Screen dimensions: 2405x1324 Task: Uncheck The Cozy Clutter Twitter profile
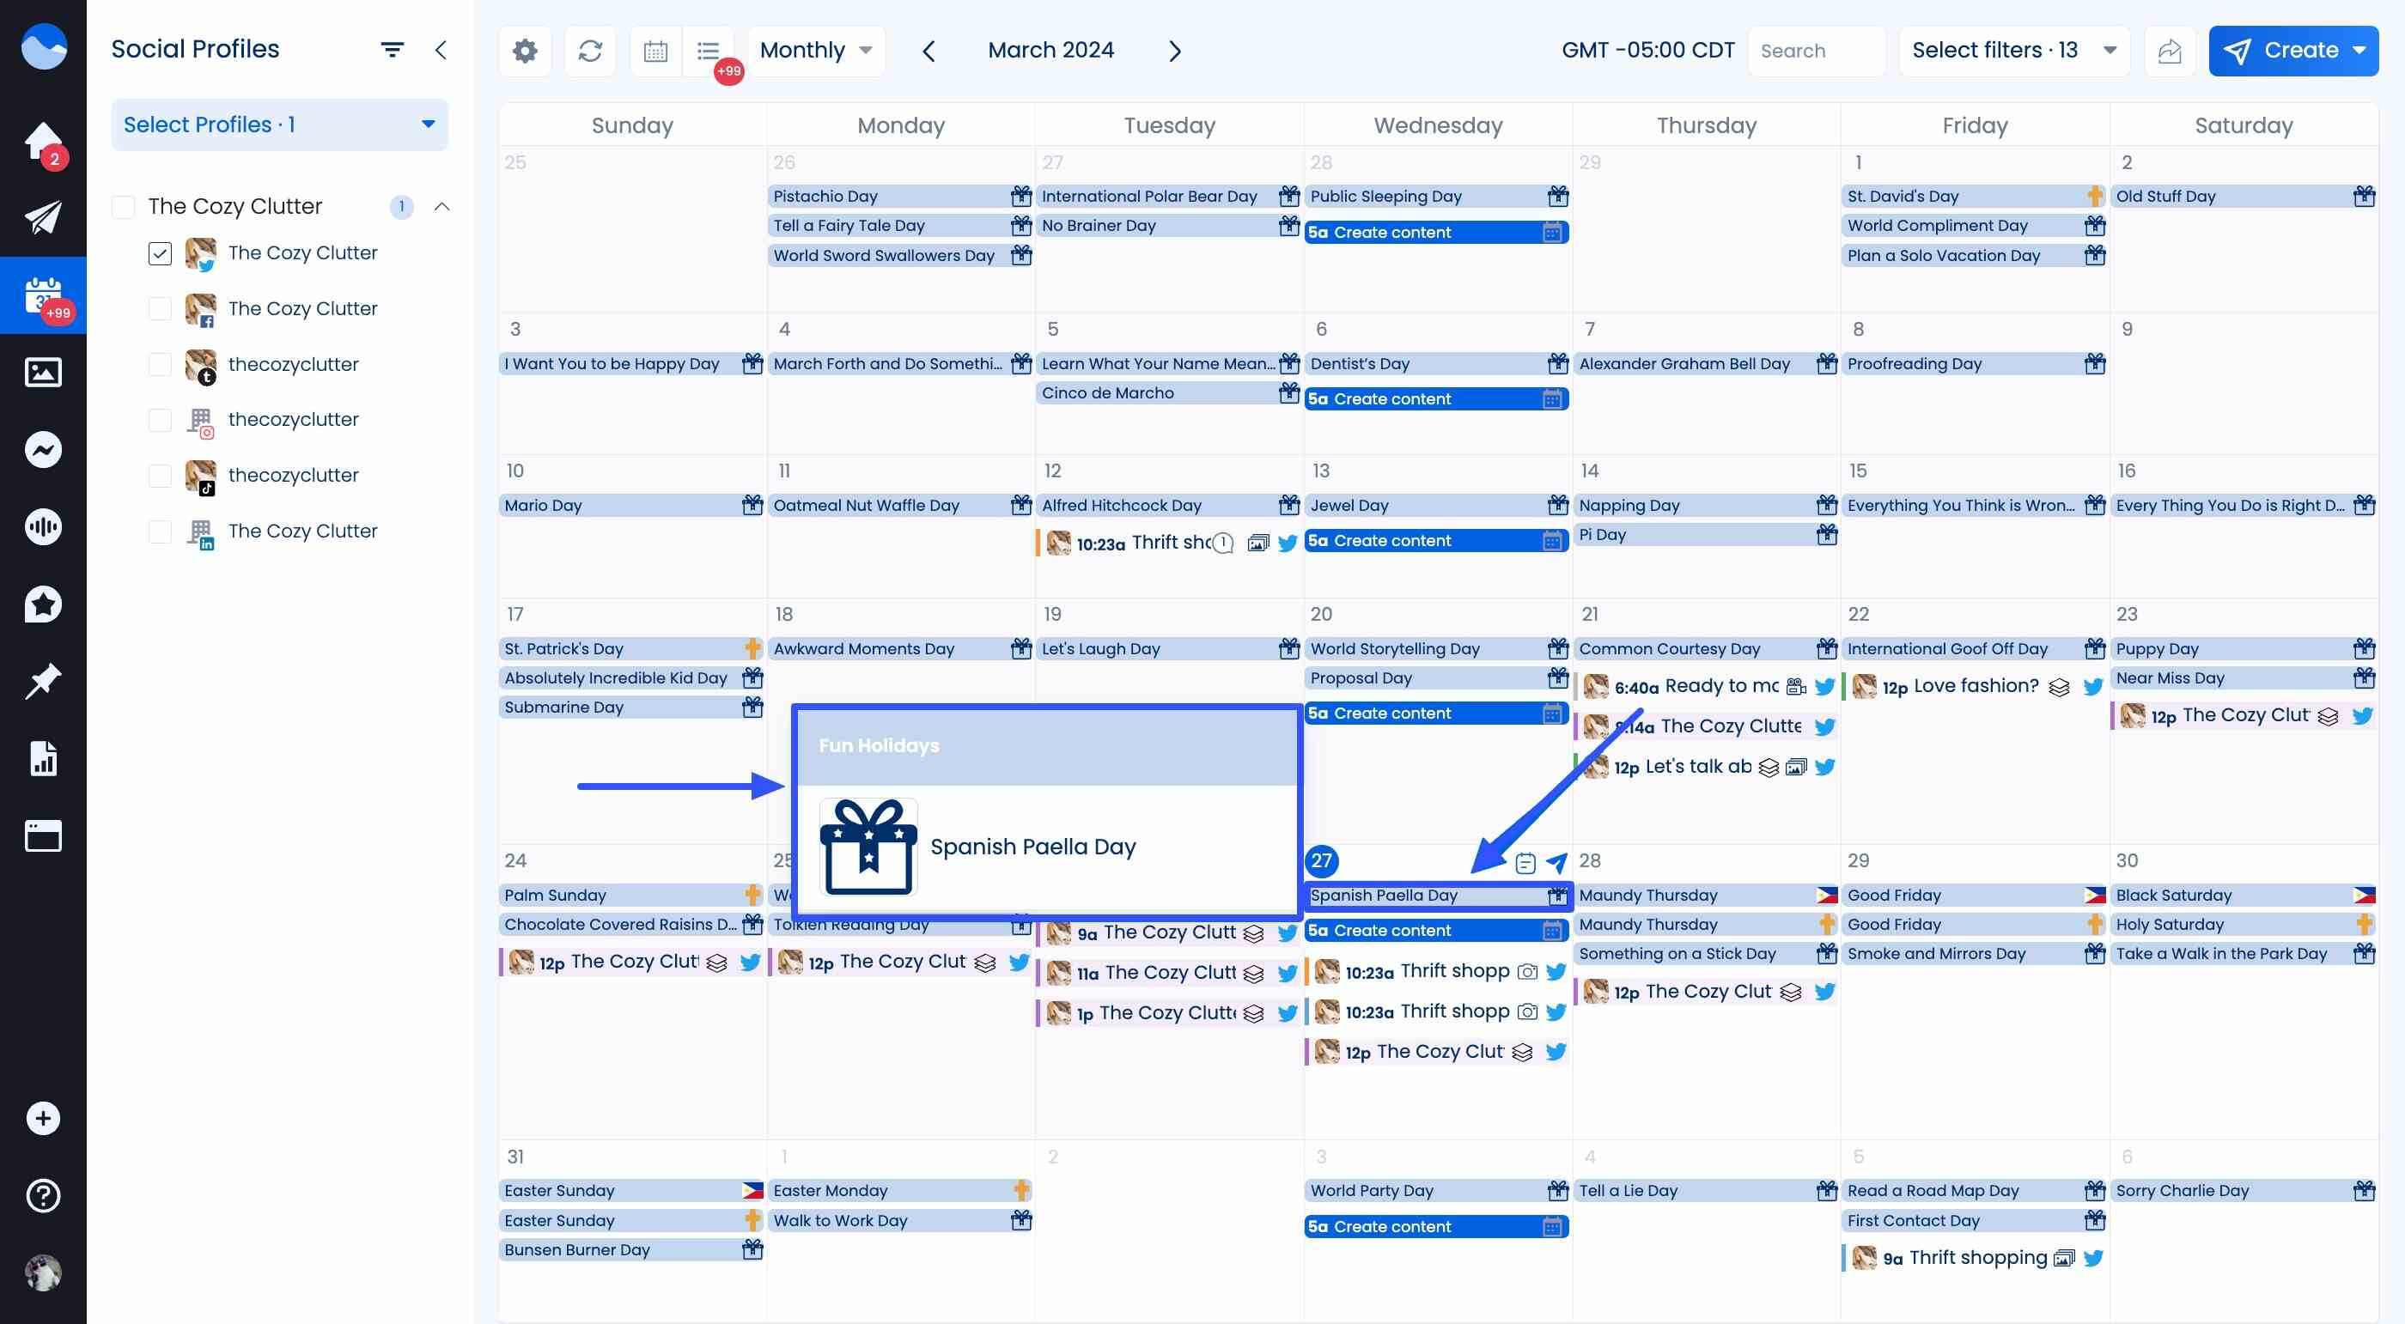(160, 252)
